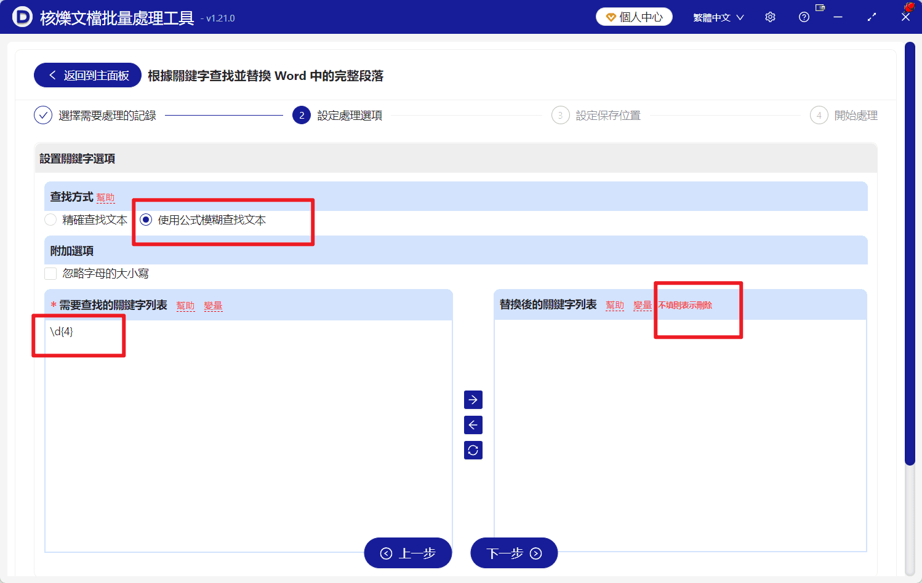Enable the 忽略字母的大小寫 checkbox
The width and height of the screenshot is (922, 583).
[x=50, y=273]
